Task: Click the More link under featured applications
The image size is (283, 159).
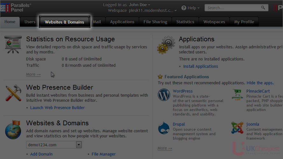Action: click(x=165, y=148)
